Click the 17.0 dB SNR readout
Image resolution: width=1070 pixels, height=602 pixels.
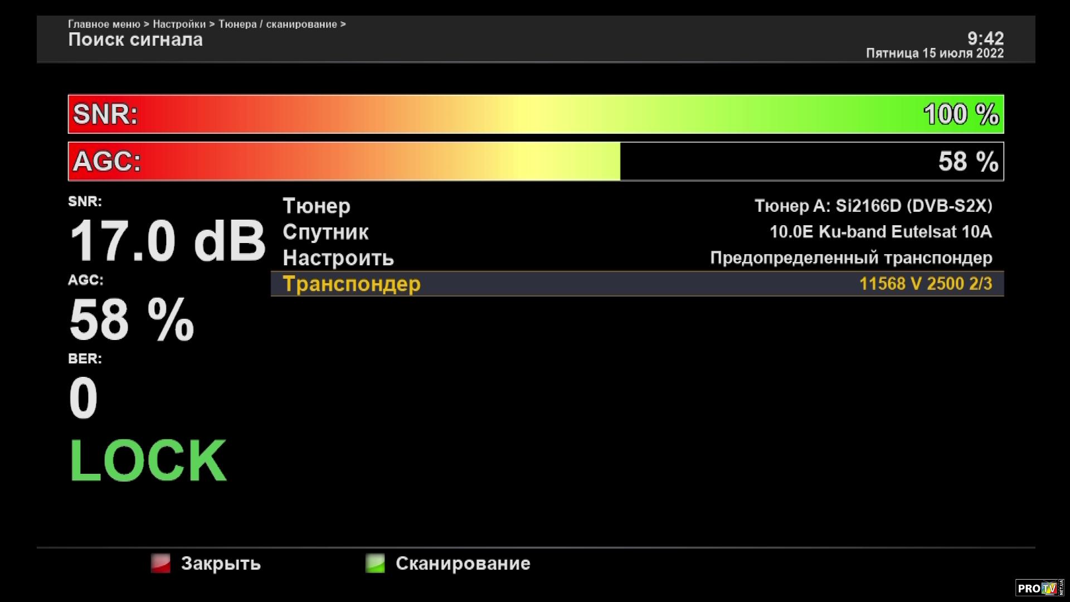(x=167, y=241)
